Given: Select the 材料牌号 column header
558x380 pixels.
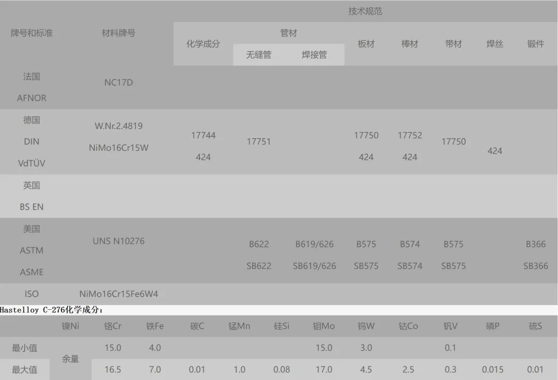Looking at the screenshot, I should 118,33.
